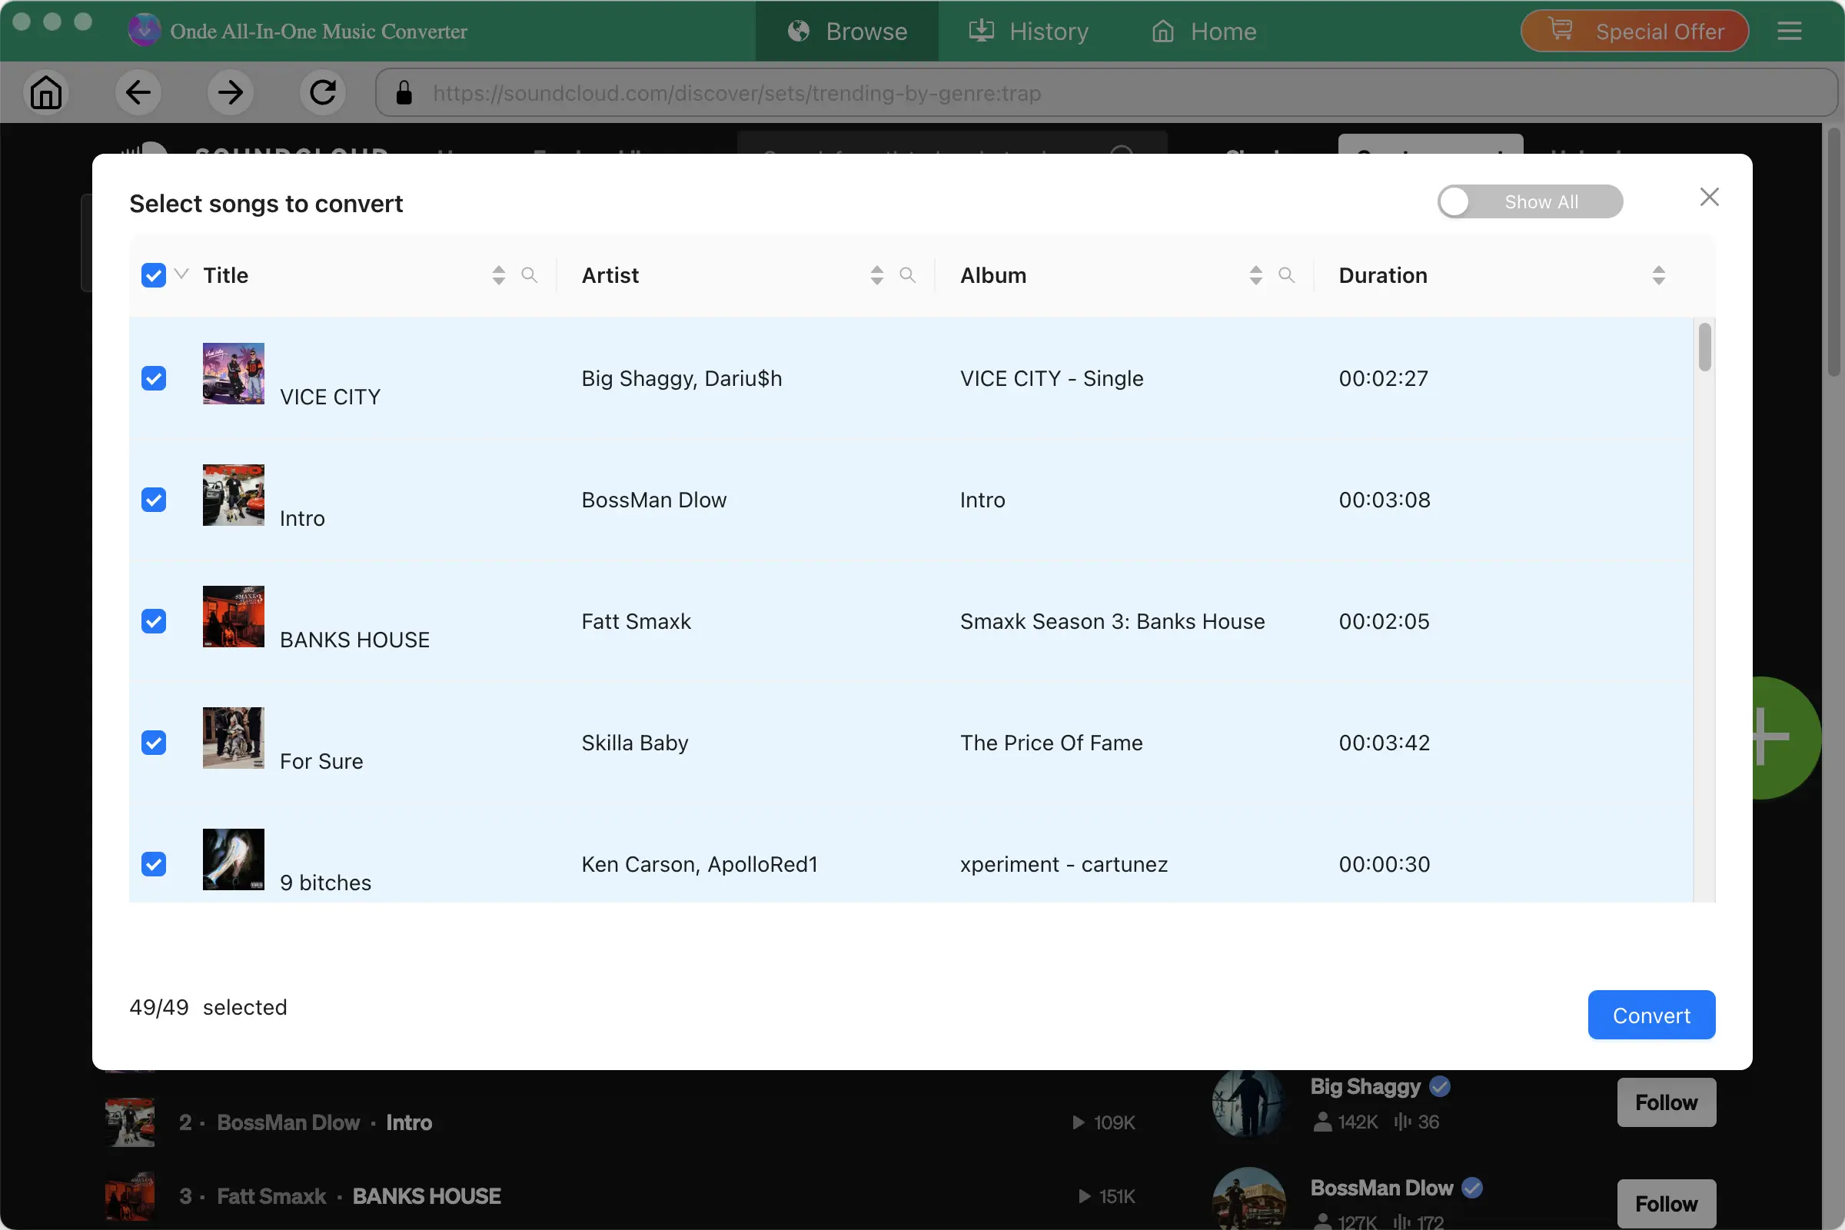Viewport: 1845px width, 1230px height.
Task: Search artists with magnifier icon
Action: point(908,275)
